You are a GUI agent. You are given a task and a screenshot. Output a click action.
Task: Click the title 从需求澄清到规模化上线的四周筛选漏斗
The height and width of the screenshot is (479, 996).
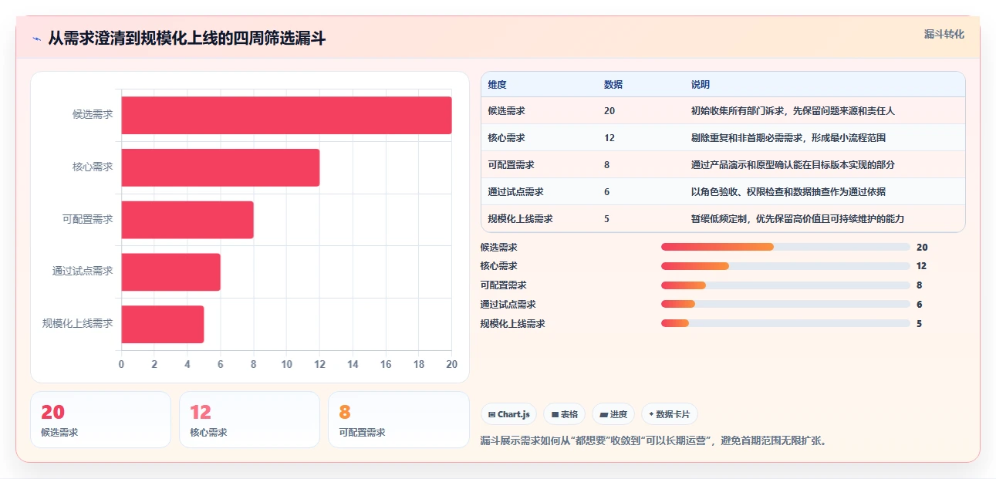tap(187, 38)
